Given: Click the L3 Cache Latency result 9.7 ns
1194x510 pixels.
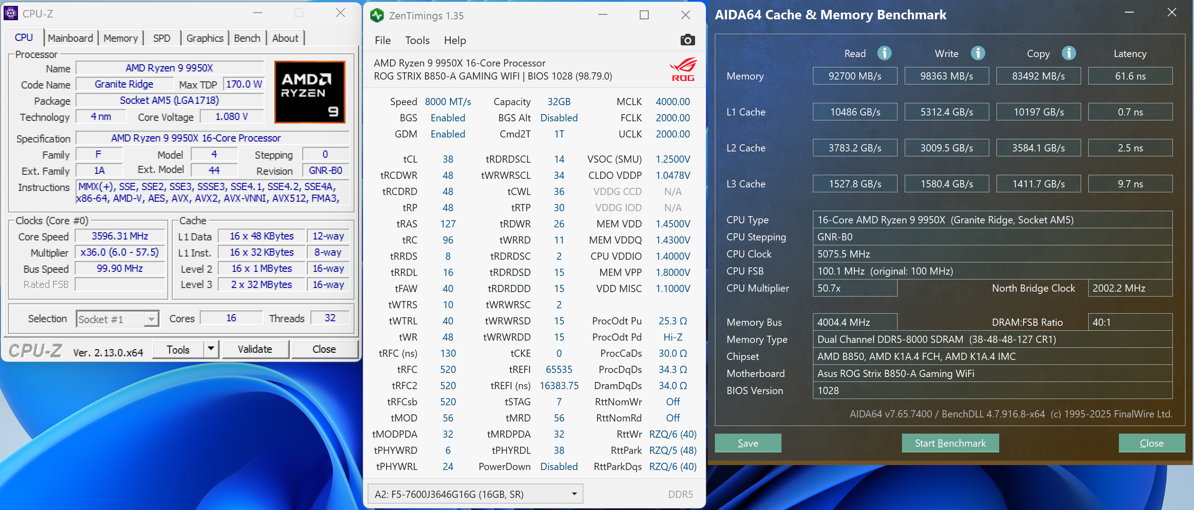Looking at the screenshot, I should pyautogui.click(x=1130, y=184).
